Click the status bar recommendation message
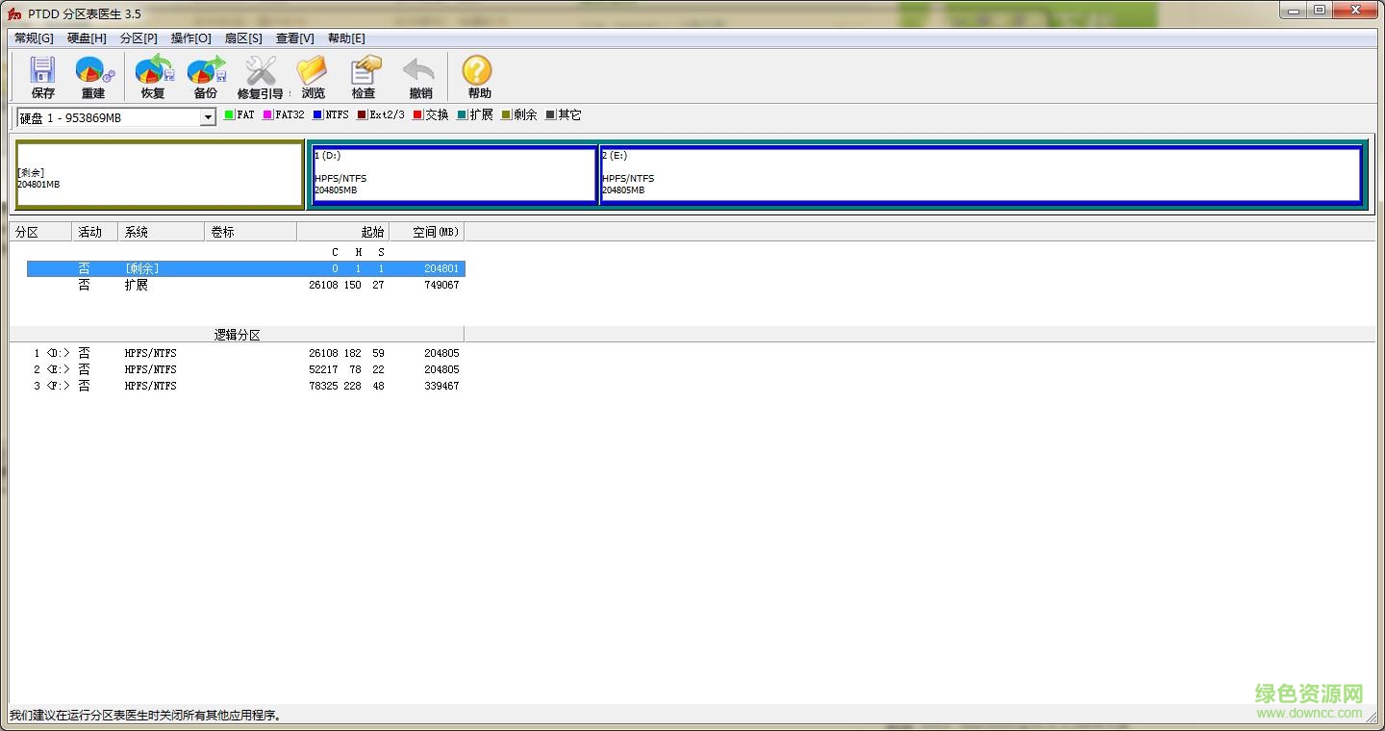The height and width of the screenshot is (731, 1385). pos(145,715)
